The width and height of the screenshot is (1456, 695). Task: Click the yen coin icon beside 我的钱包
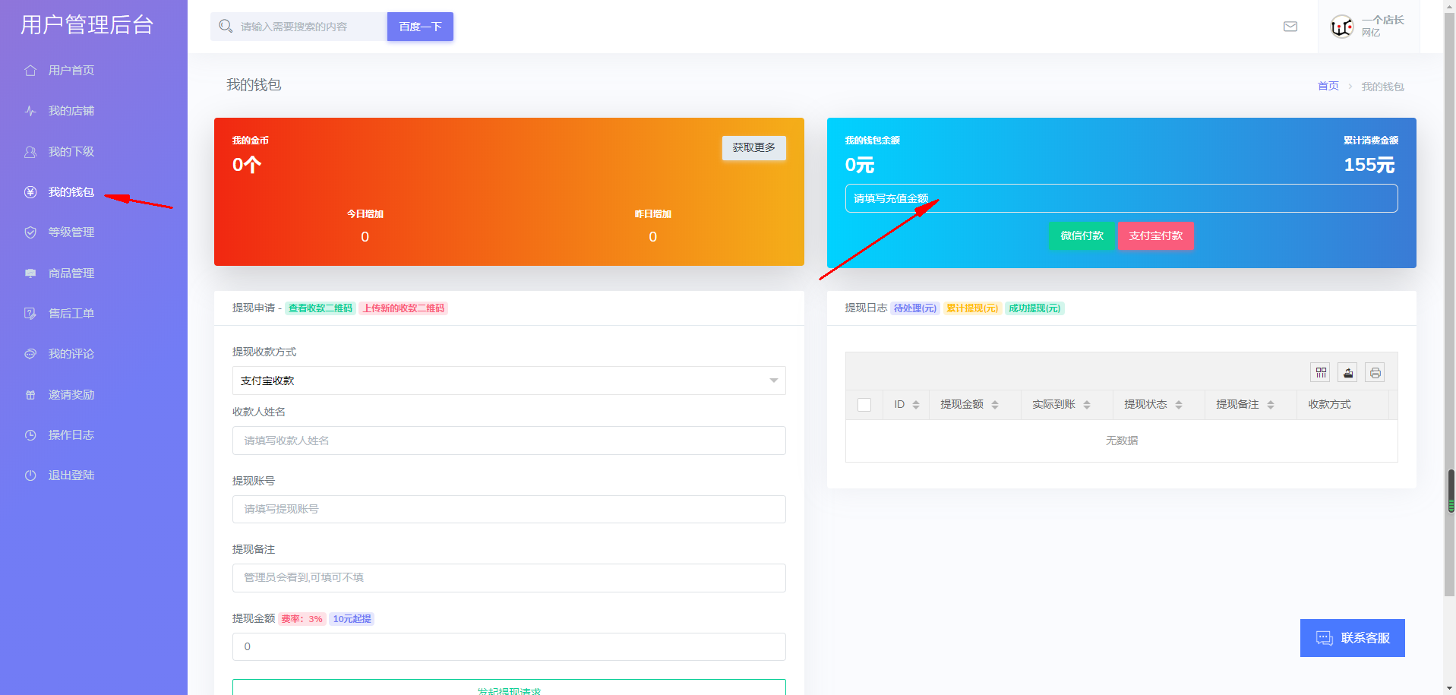click(30, 192)
